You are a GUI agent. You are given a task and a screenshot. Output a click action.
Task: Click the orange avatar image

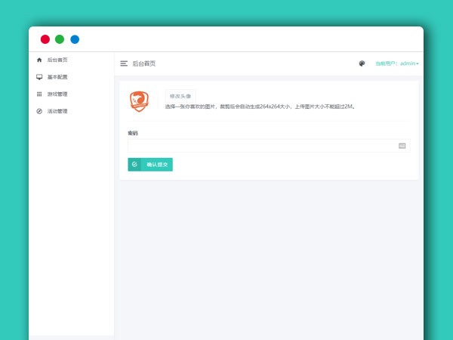point(139,100)
